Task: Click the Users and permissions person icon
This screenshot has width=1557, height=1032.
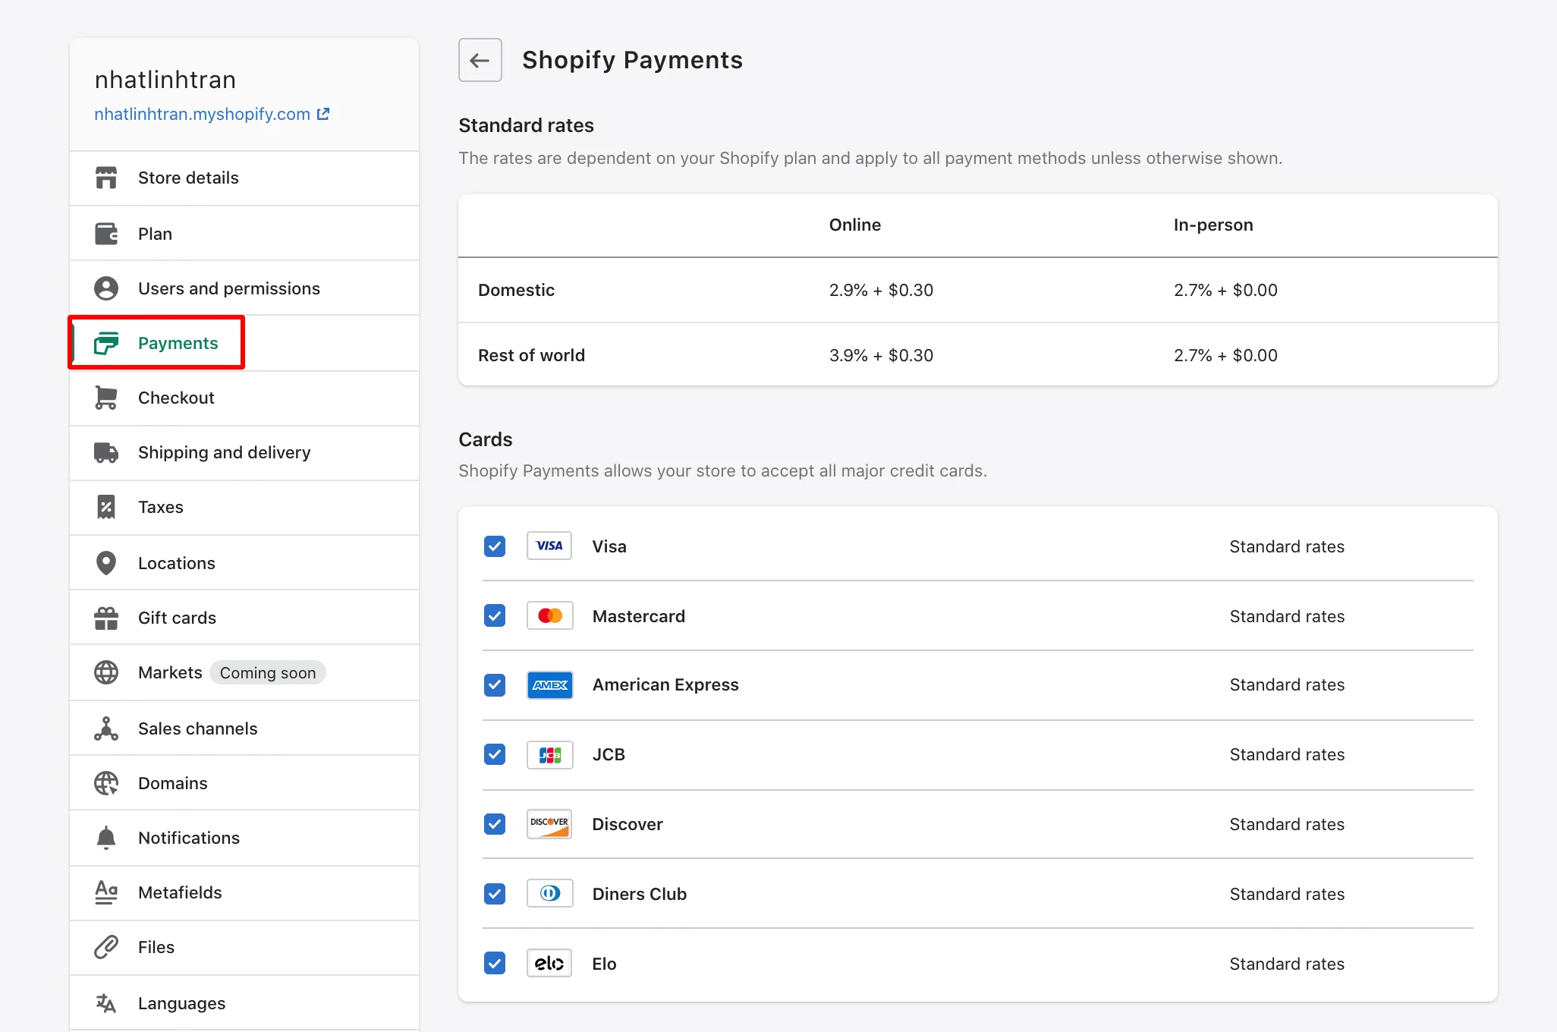Action: (106, 288)
